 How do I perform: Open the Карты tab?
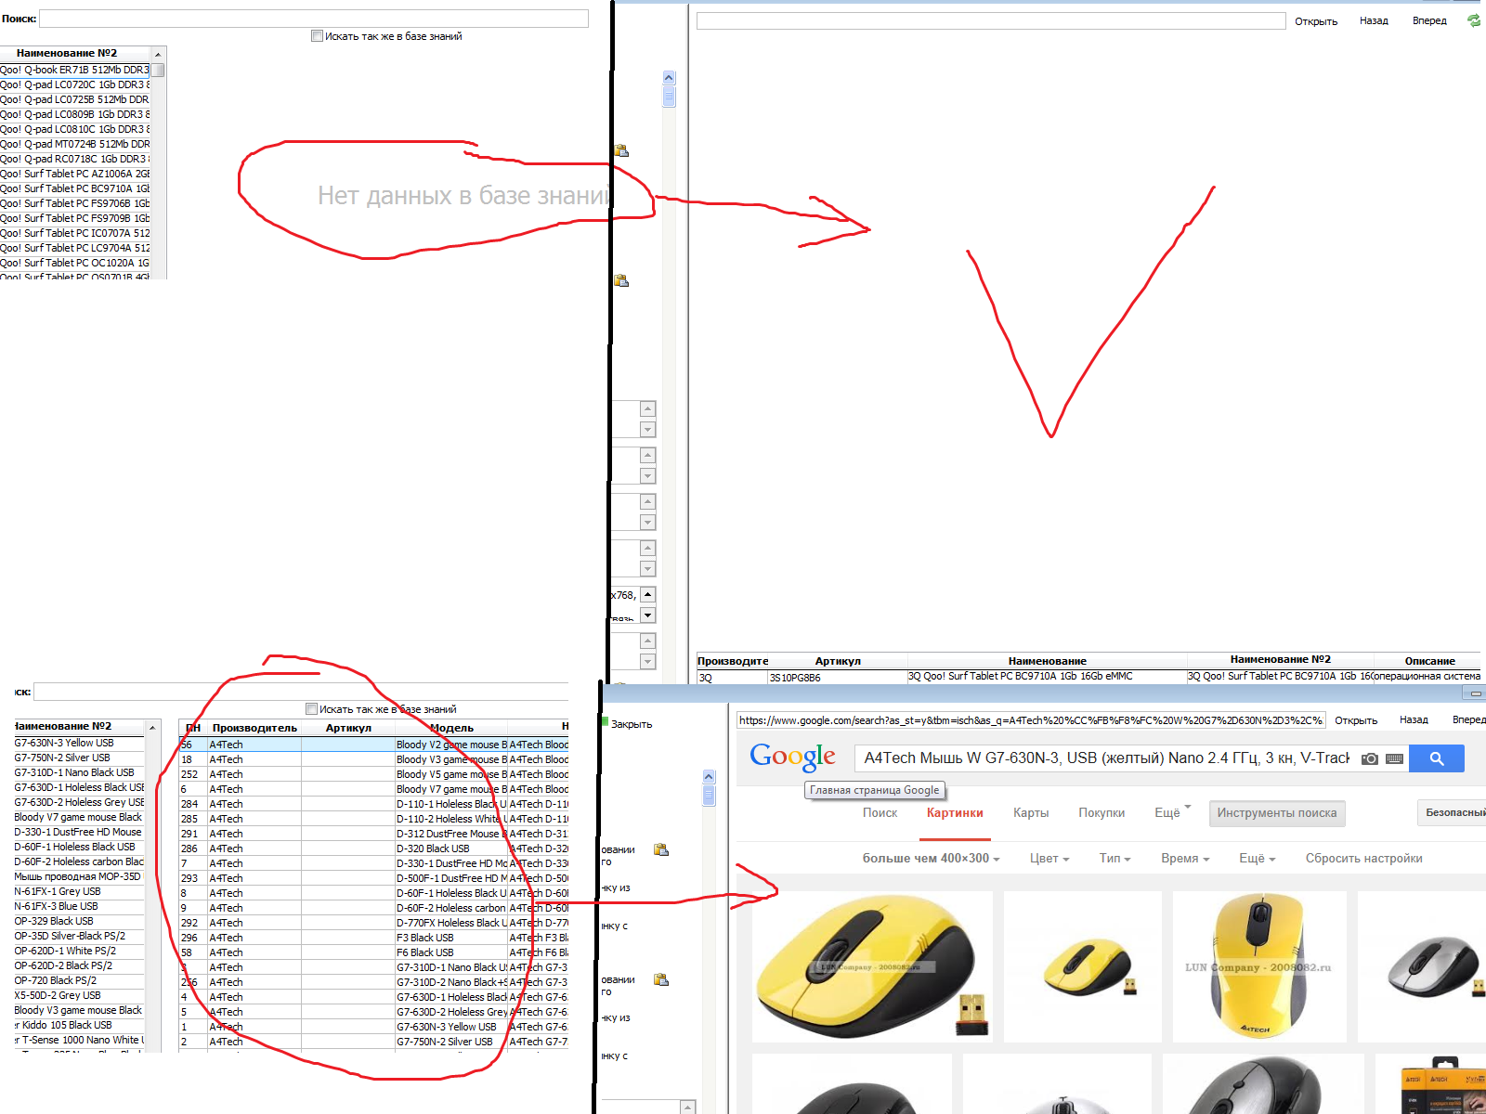1031,812
